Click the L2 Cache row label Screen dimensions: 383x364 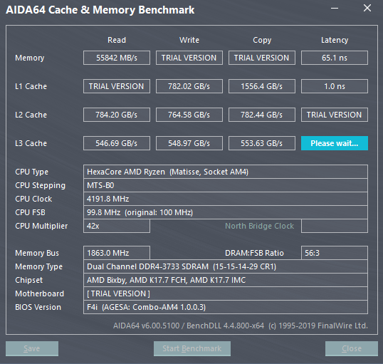pyautogui.click(x=31, y=115)
